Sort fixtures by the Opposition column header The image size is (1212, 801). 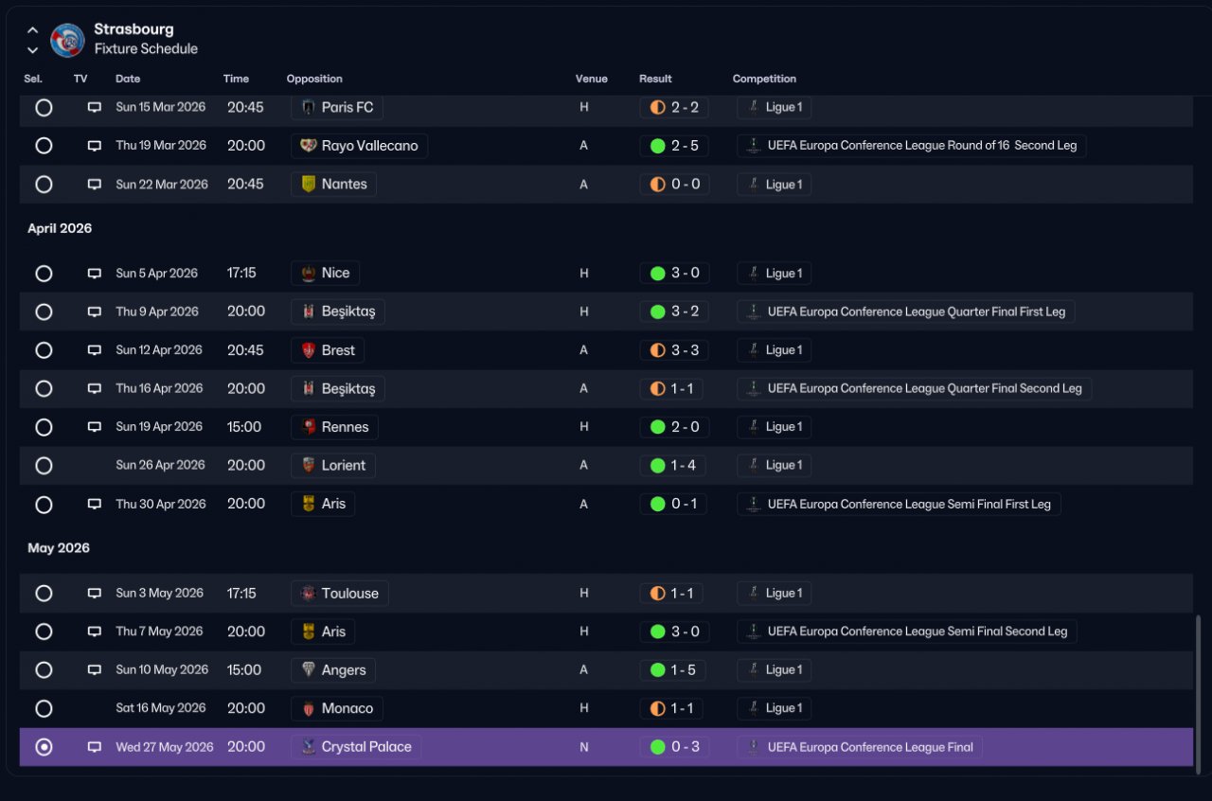(x=314, y=79)
